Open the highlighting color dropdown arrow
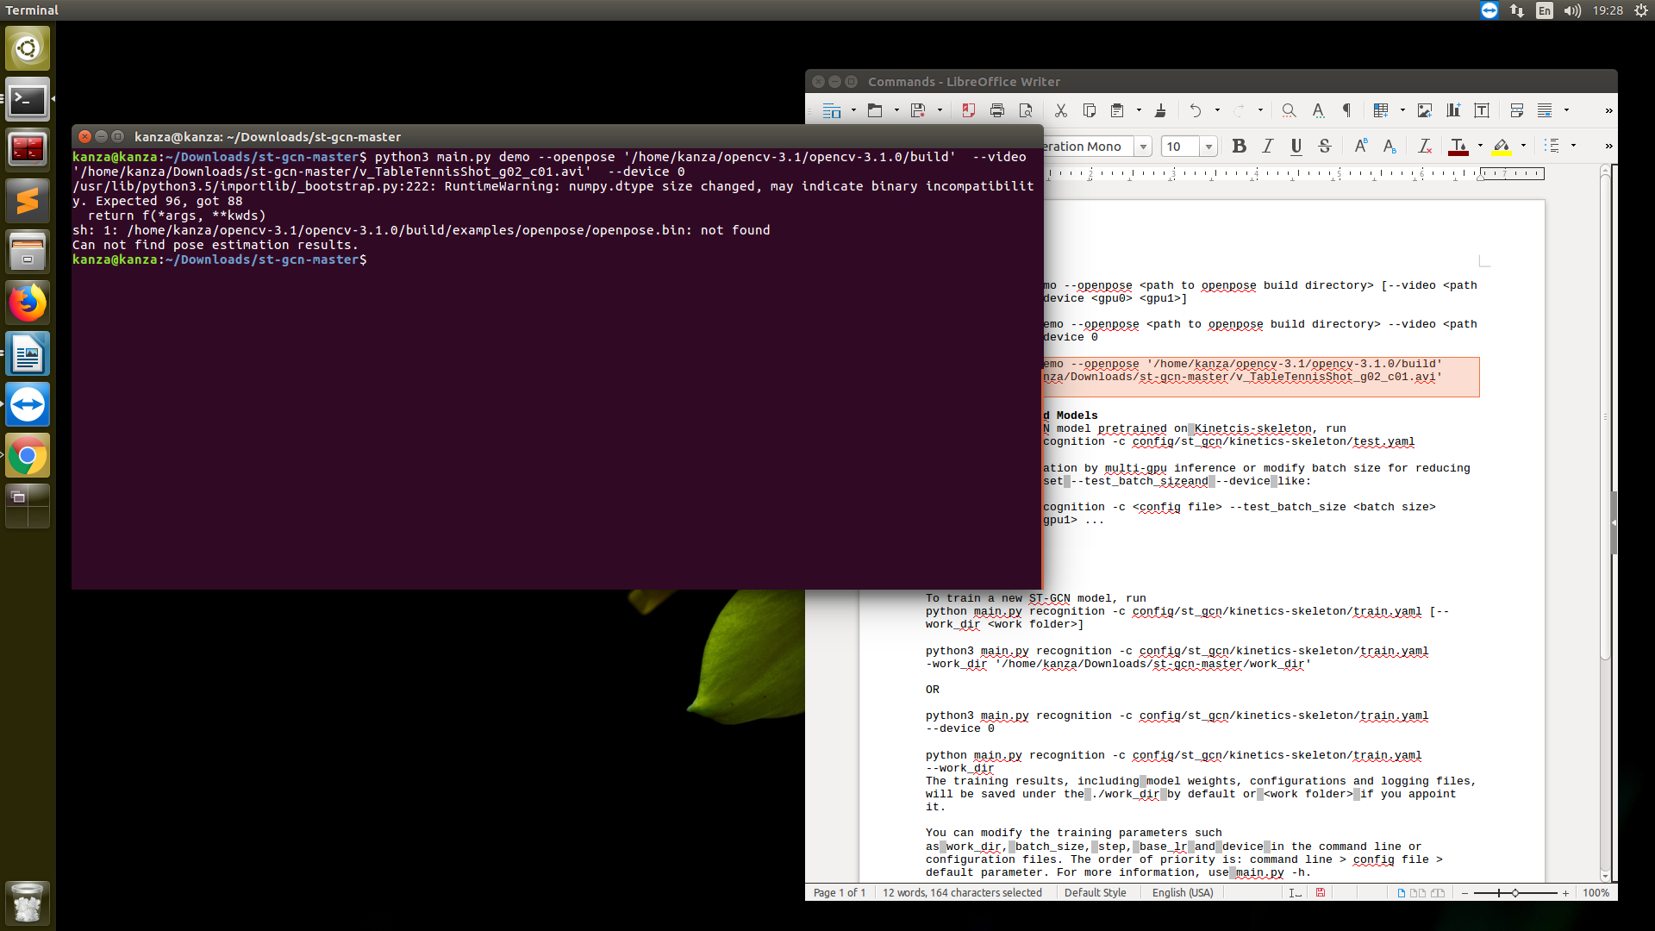1655x931 pixels. [1521, 147]
